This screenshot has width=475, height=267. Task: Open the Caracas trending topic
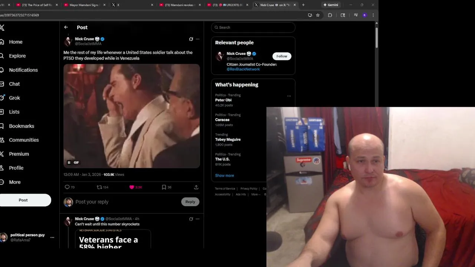(x=222, y=120)
